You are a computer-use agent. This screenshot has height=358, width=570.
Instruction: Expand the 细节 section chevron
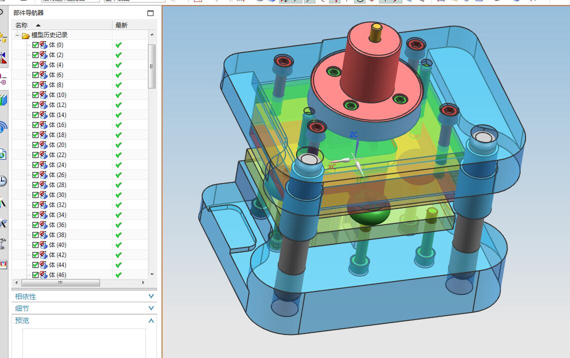pos(151,308)
